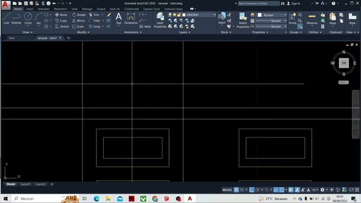This screenshot has width=361, height=203.
Task: Switch to the Express Tools tab
Action: tap(152, 9)
